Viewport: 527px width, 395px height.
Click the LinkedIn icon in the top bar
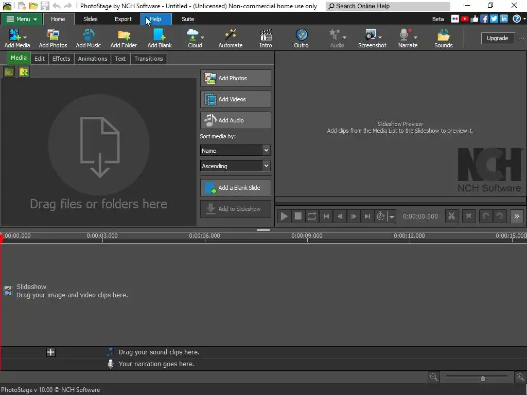pos(504,19)
